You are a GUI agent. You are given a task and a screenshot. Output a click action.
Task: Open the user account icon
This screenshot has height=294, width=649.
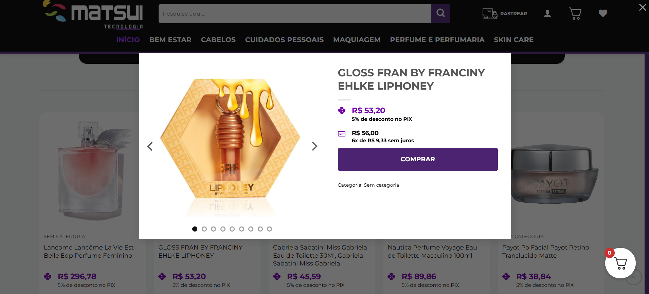pos(547,14)
